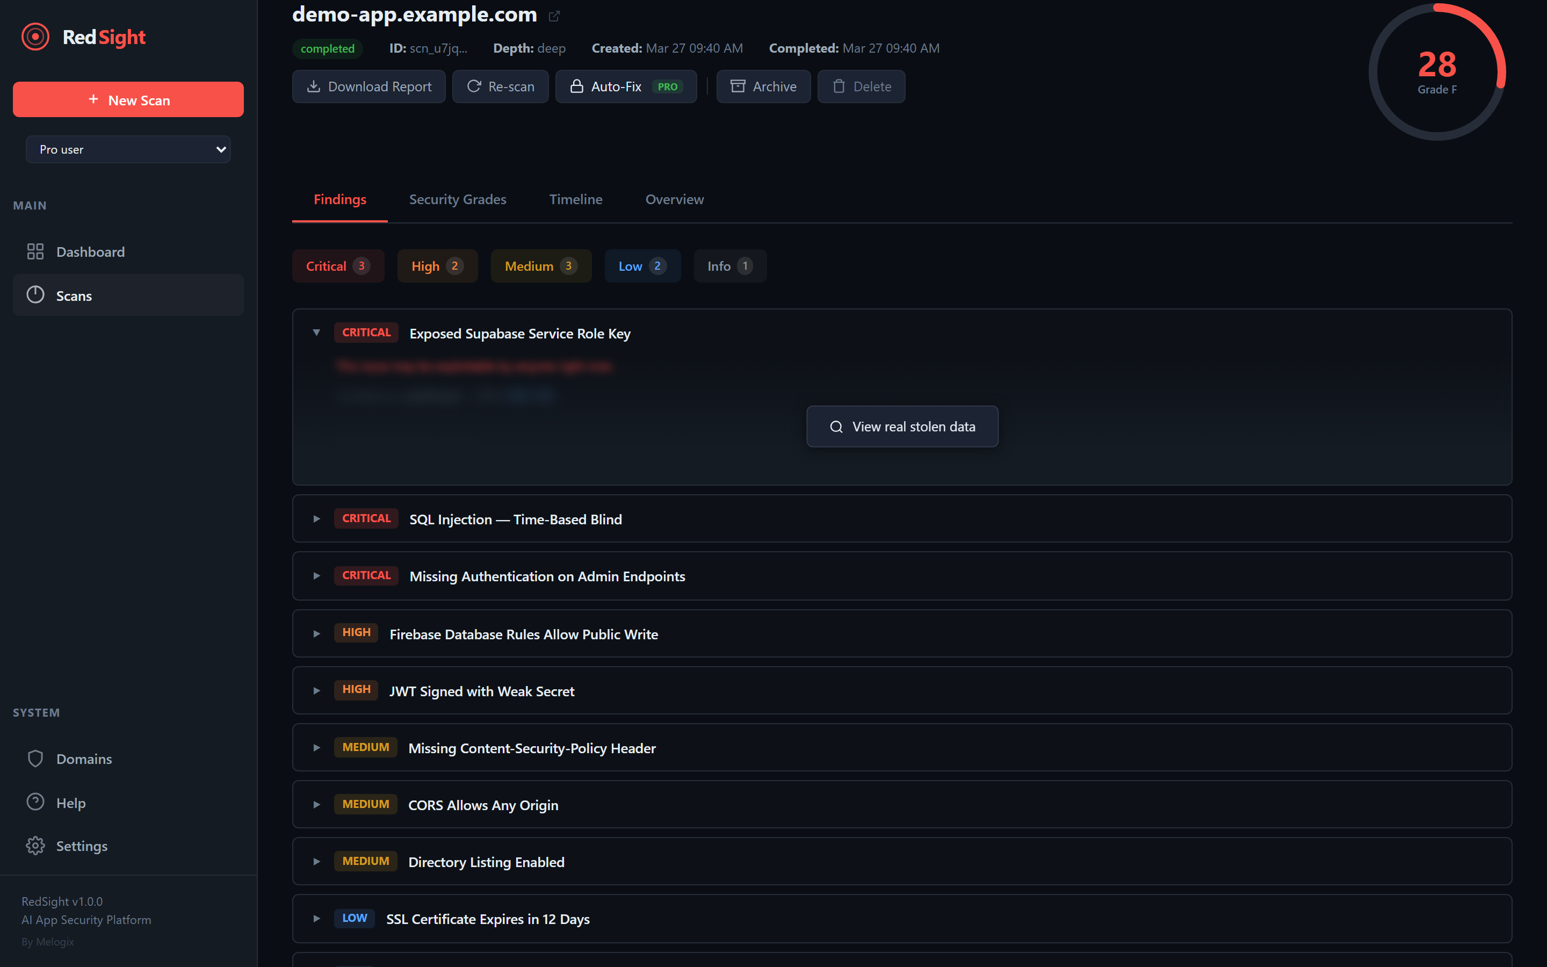
Task: Click the New Scan button
Action: point(128,100)
